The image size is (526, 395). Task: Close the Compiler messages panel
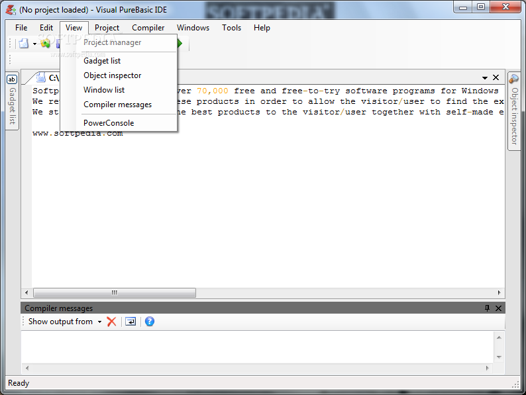click(x=498, y=308)
